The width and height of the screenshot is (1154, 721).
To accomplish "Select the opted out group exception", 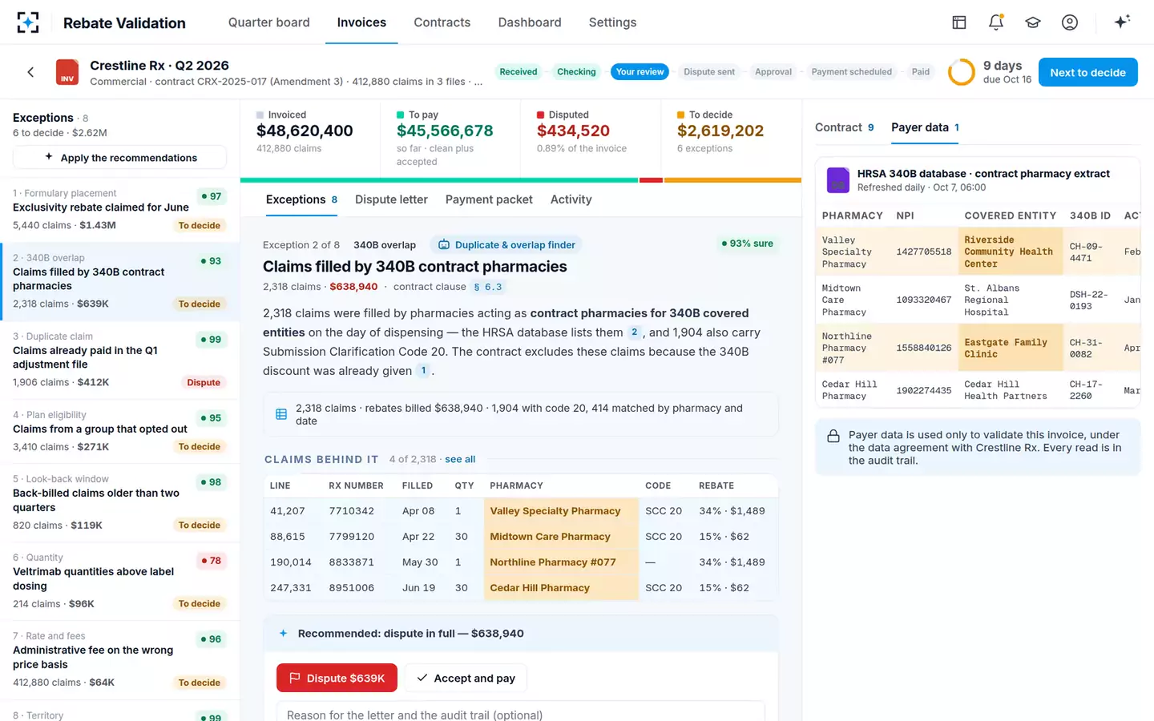I will point(119,432).
